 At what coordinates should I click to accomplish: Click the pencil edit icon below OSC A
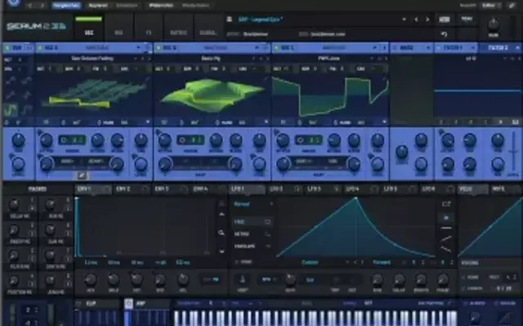tap(83, 176)
